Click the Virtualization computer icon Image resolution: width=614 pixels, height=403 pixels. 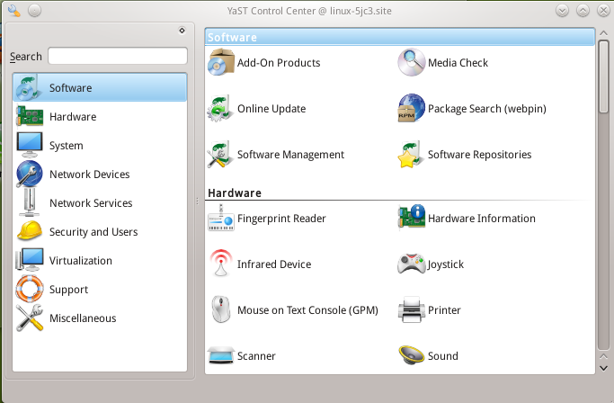click(30, 260)
